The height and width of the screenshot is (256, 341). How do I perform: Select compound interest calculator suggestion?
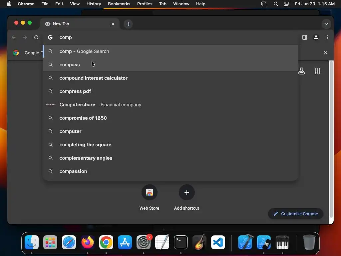[x=170, y=78]
